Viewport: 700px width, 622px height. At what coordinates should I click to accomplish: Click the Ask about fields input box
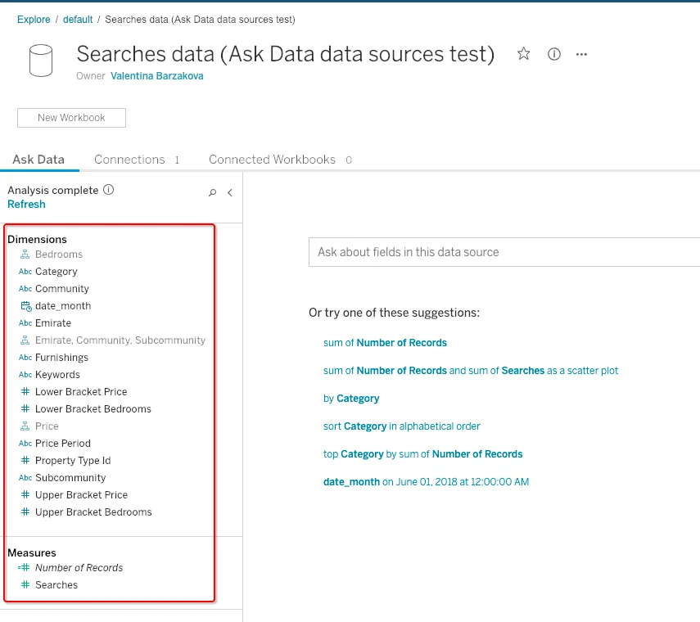(x=504, y=252)
